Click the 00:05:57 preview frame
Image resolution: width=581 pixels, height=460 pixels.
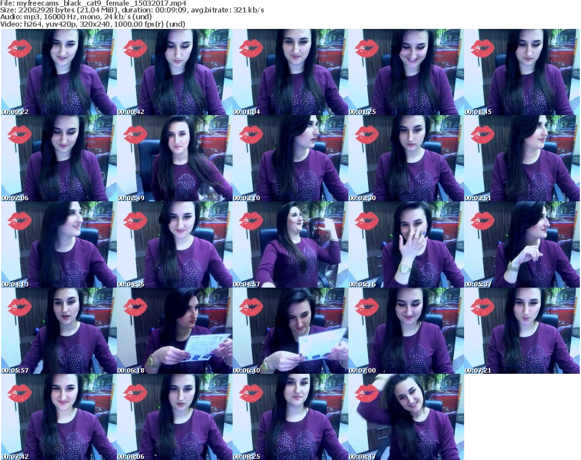pyautogui.click(x=59, y=331)
